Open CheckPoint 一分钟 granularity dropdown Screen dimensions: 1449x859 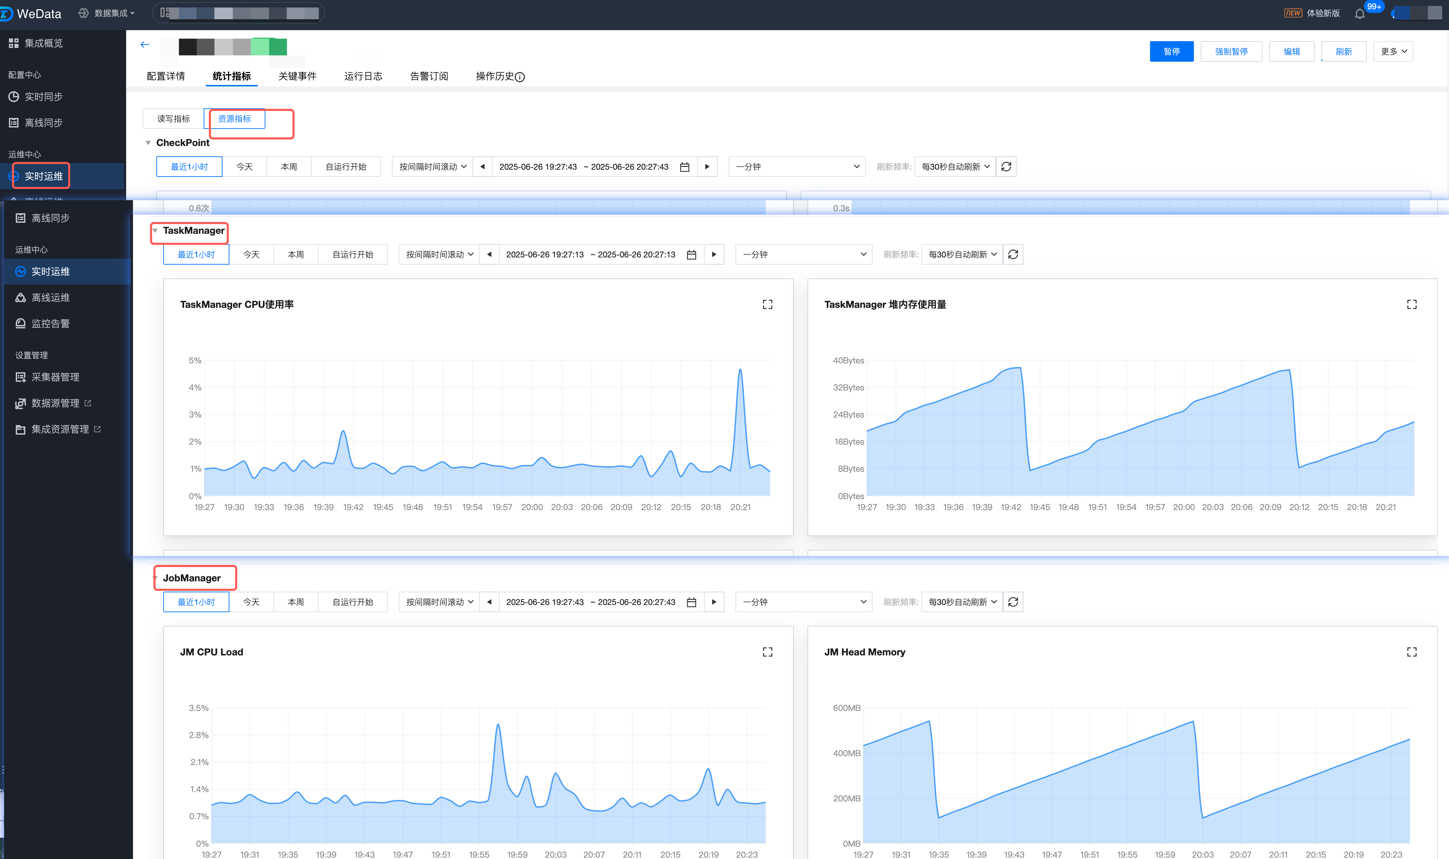(x=797, y=167)
